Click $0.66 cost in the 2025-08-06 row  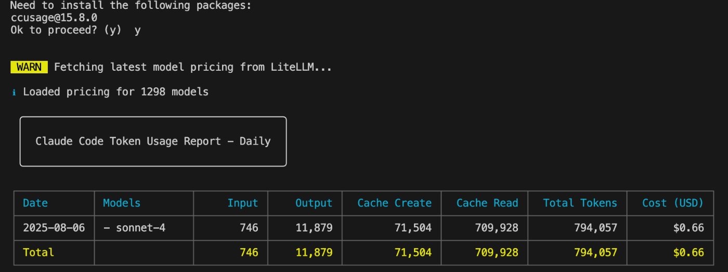pos(688,227)
